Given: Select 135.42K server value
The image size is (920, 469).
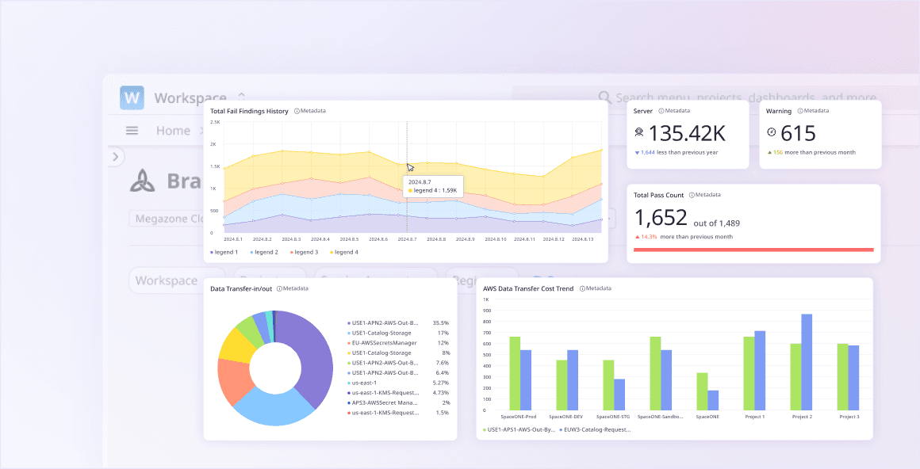Looking at the screenshot, I should pyautogui.click(x=687, y=134).
